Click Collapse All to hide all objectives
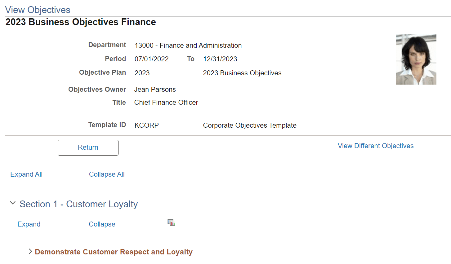 (107, 174)
